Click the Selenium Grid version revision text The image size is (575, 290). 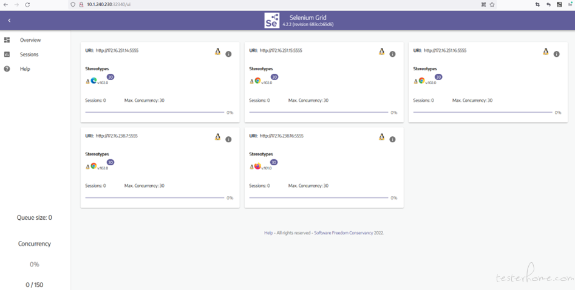[x=308, y=24]
